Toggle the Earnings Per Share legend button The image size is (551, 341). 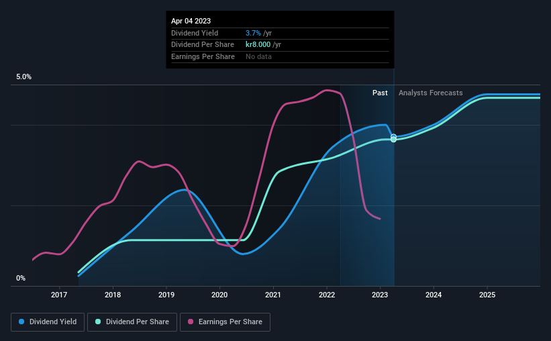(x=225, y=322)
